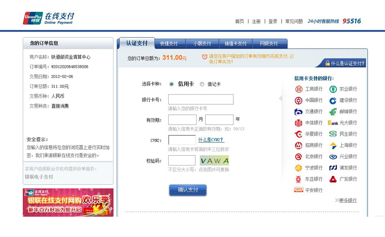Click the 您的订单信息 panel header

click(68, 43)
